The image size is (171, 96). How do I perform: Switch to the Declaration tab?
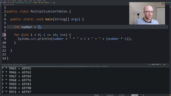click(x=17, y=65)
